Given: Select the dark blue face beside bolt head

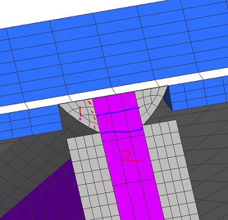Looking at the screenshot, I should pyautogui.click(x=168, y=99).
